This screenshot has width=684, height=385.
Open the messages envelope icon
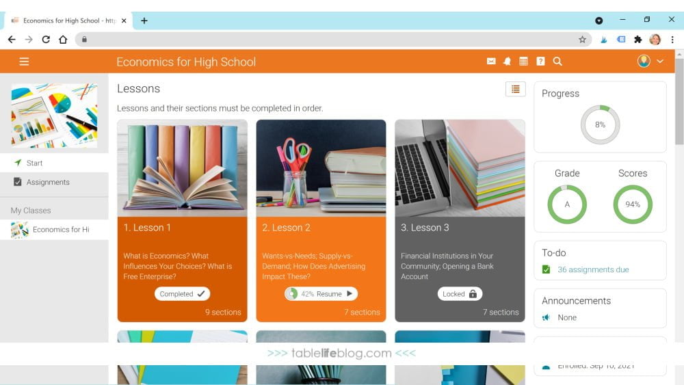coord(491,62)
